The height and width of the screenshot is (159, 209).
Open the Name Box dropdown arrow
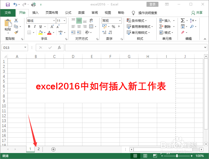pos(25,47)
